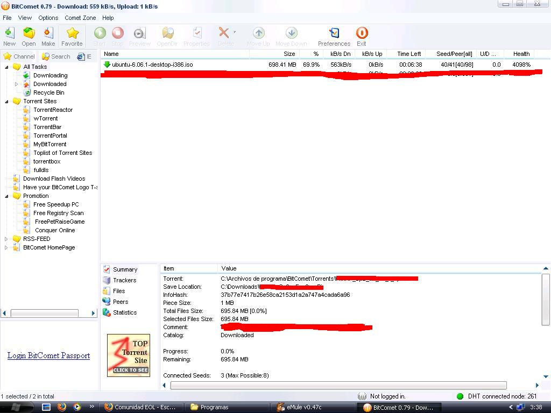
Task: Click the Login BitComet Passport link
Action: pos(48,355)
